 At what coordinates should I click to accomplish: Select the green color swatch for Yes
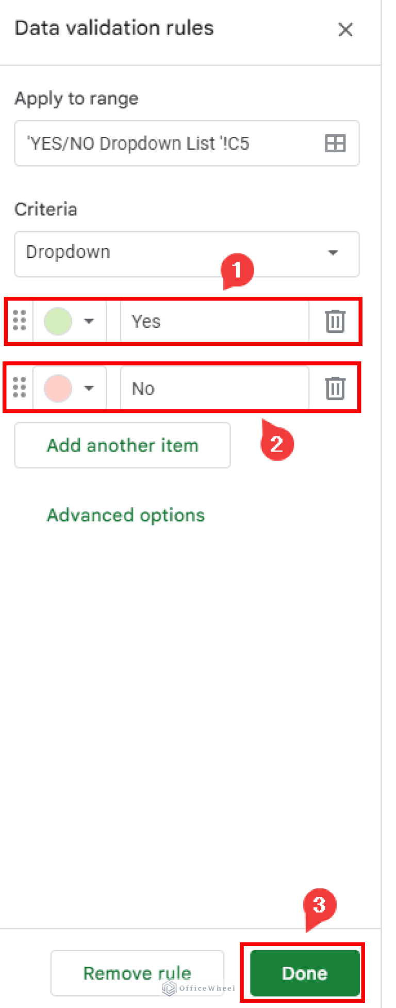coord(58,321)
